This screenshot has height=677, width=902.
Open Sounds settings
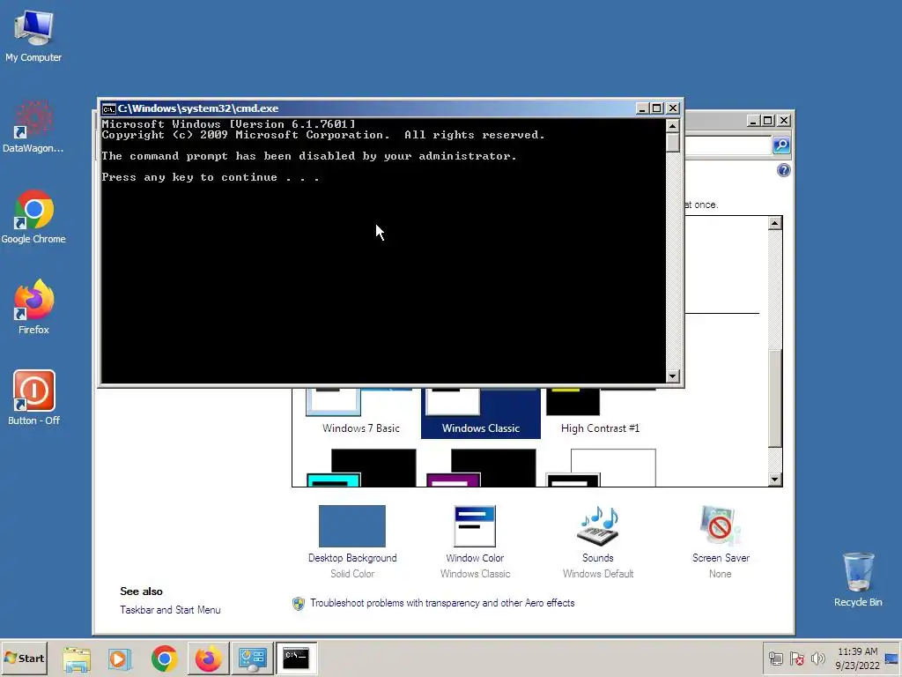tap(598, 541)
